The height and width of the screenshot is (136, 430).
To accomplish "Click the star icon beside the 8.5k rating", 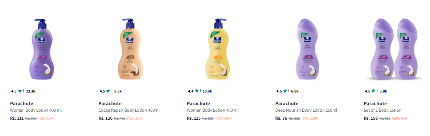I will (x=108, y=91).
